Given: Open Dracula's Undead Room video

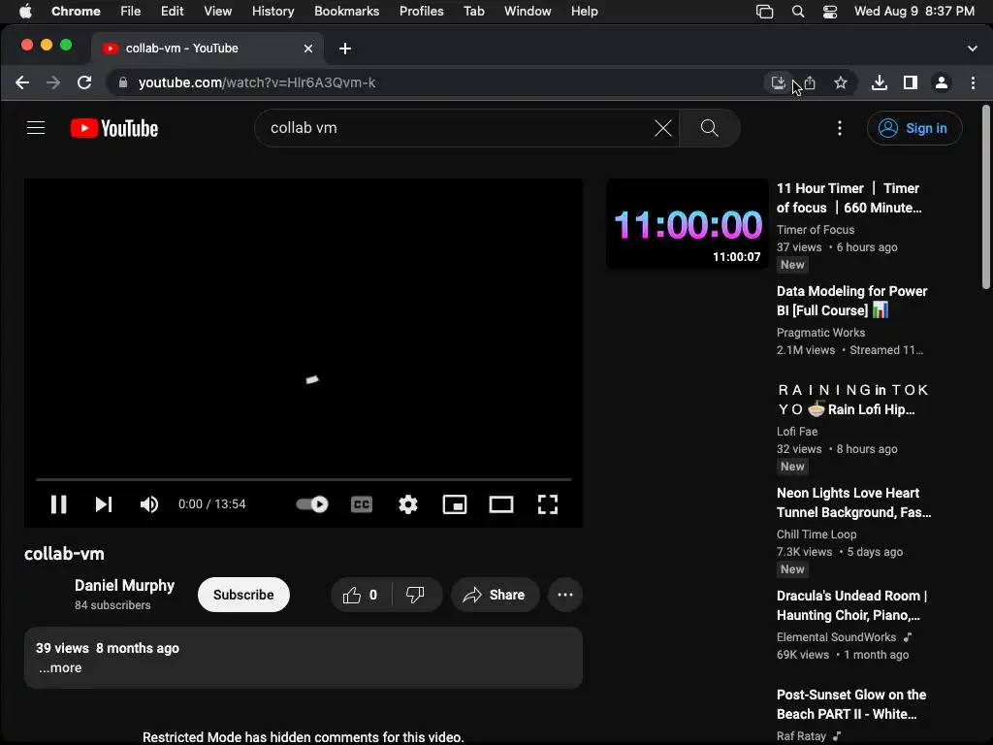Looking at the screenshot, I should click(851, 605).
